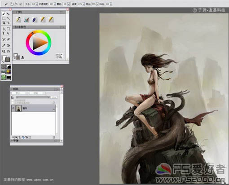This screenshot has height=185, width=229.
Task: Select the Grabber hand tool
Action: tap(9, 52)
